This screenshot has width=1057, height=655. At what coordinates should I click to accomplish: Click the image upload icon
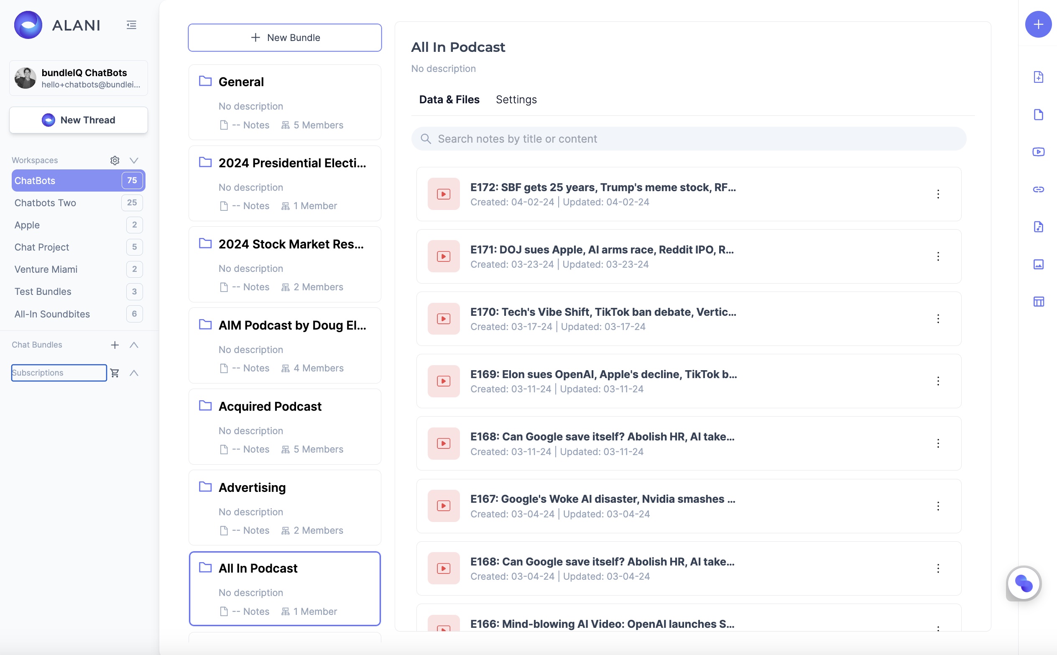pyautogui.click(x=1038, y=264)
